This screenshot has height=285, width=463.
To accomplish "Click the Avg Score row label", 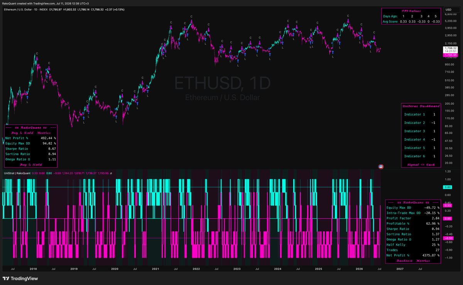I will point(390,22).
